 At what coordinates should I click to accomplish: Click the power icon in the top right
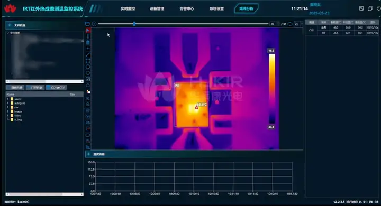pyautogui.click(x=378, y=8)
